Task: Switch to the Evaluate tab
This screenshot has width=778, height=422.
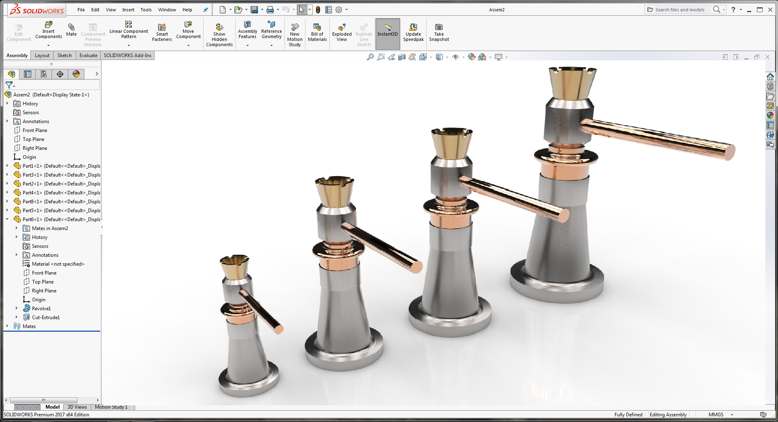Action: click(88, 55)
